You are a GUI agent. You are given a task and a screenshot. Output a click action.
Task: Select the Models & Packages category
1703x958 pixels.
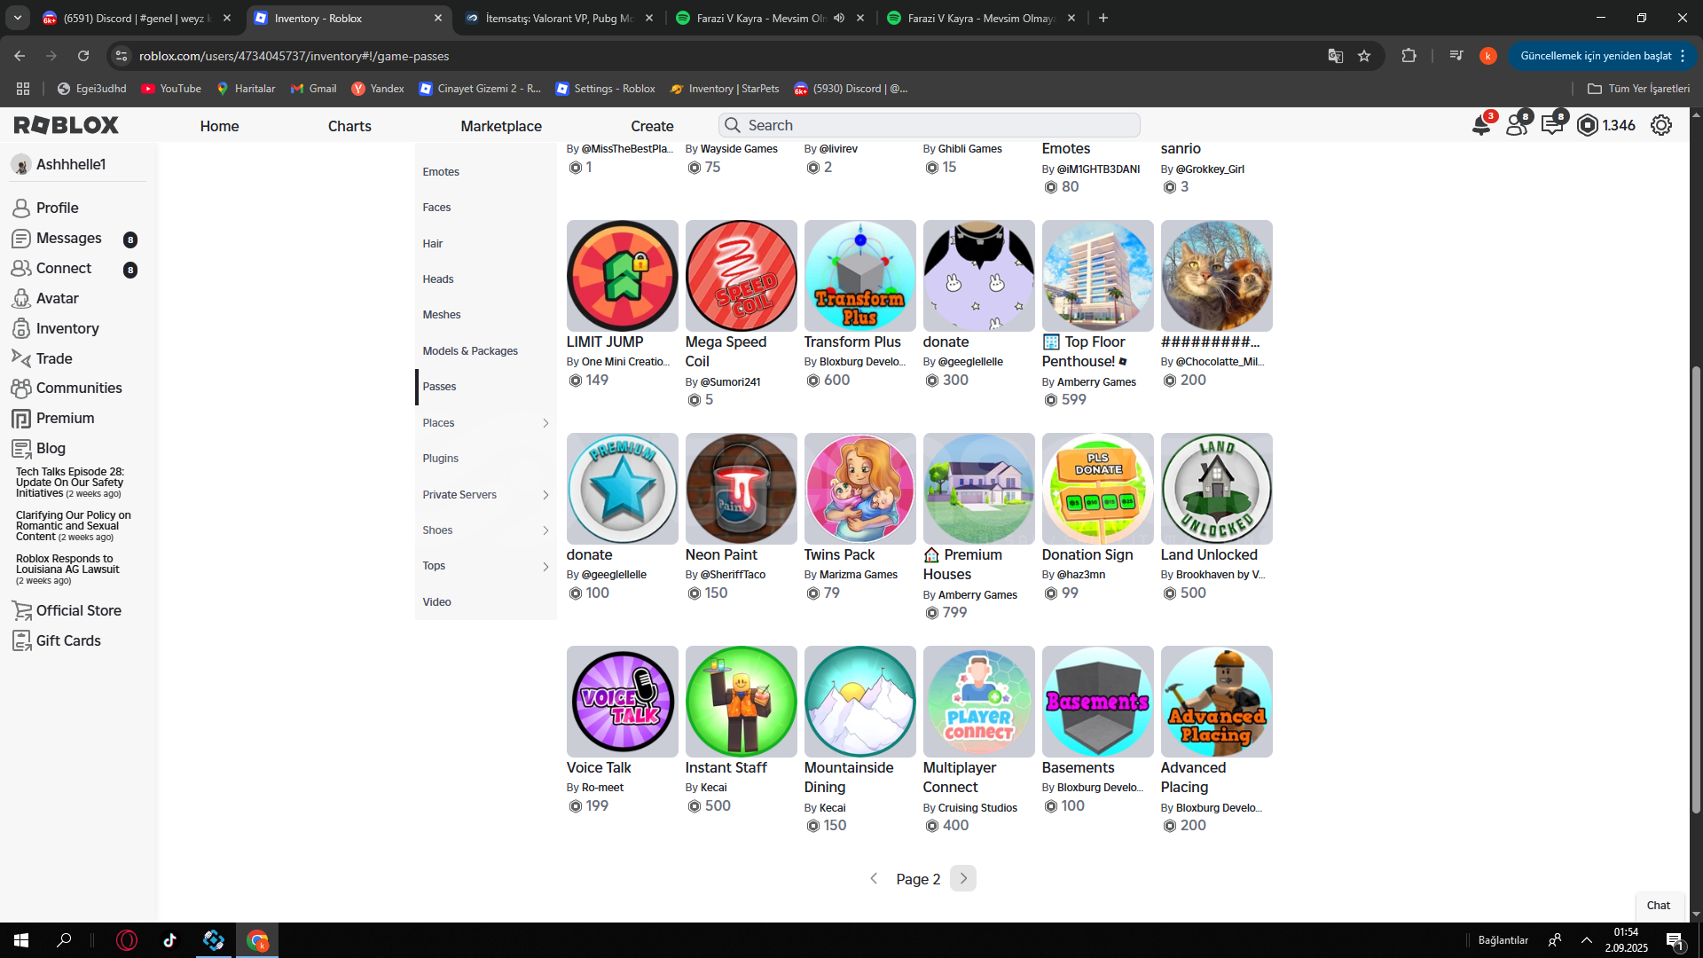click(x=485, y=351)
